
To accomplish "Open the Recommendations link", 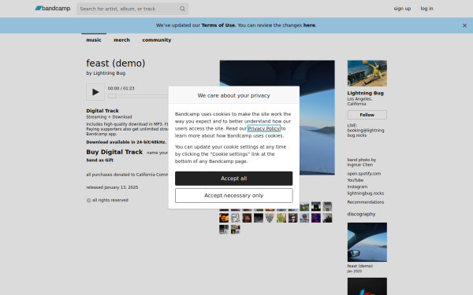I will (x=365, y=202).
